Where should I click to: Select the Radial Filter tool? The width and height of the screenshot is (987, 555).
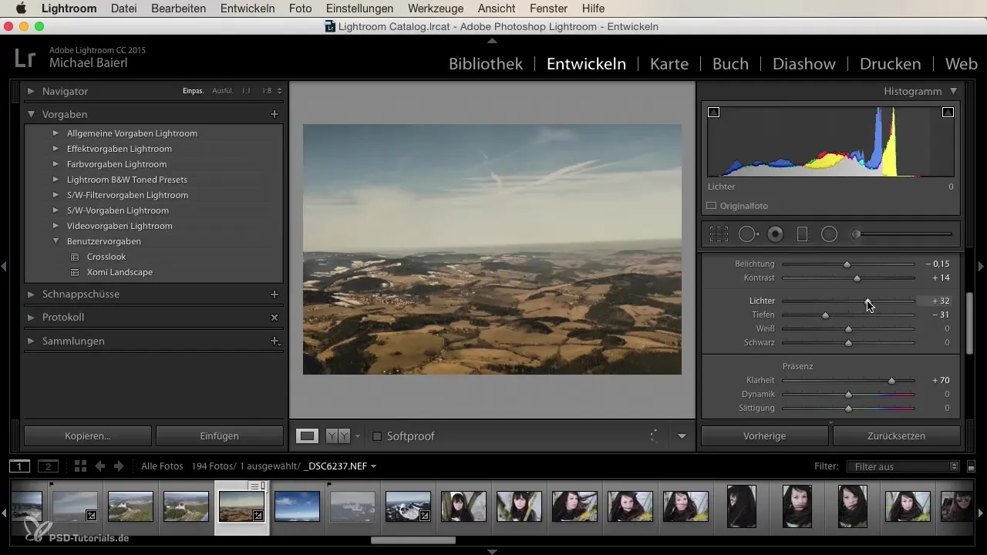pos(829,234)
